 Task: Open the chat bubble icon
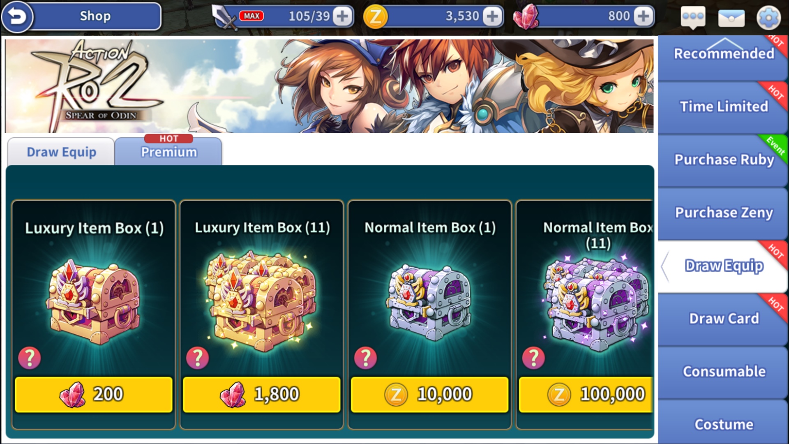693,18
